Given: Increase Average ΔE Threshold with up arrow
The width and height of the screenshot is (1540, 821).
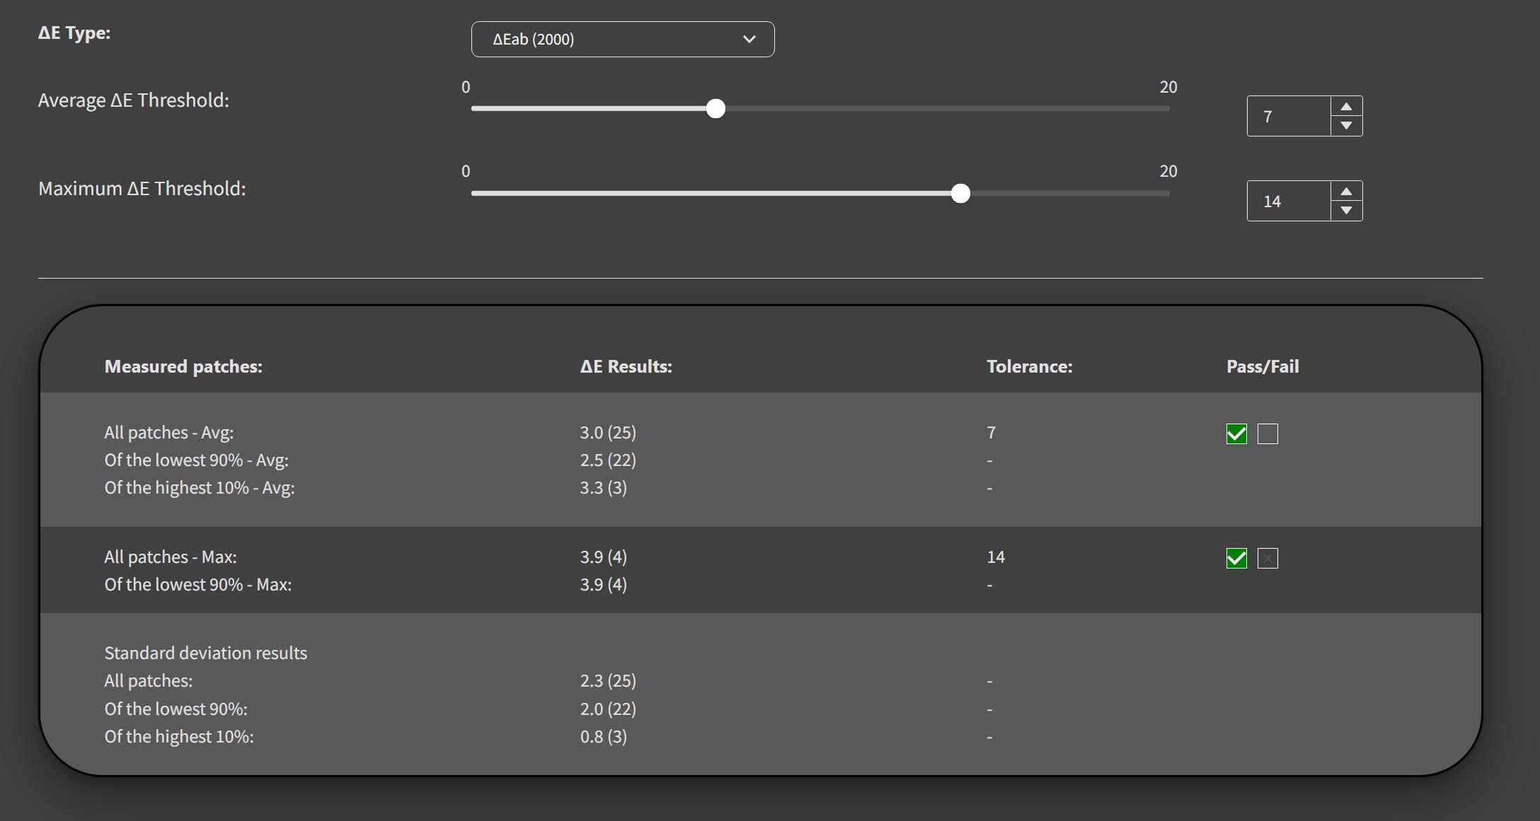Looking at the screenshot, I should pyautogui.click(x=1346, y=107).
